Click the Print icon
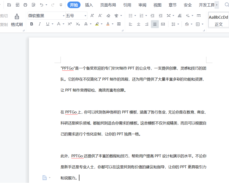The image size is (229, 183). click(25, 5)
